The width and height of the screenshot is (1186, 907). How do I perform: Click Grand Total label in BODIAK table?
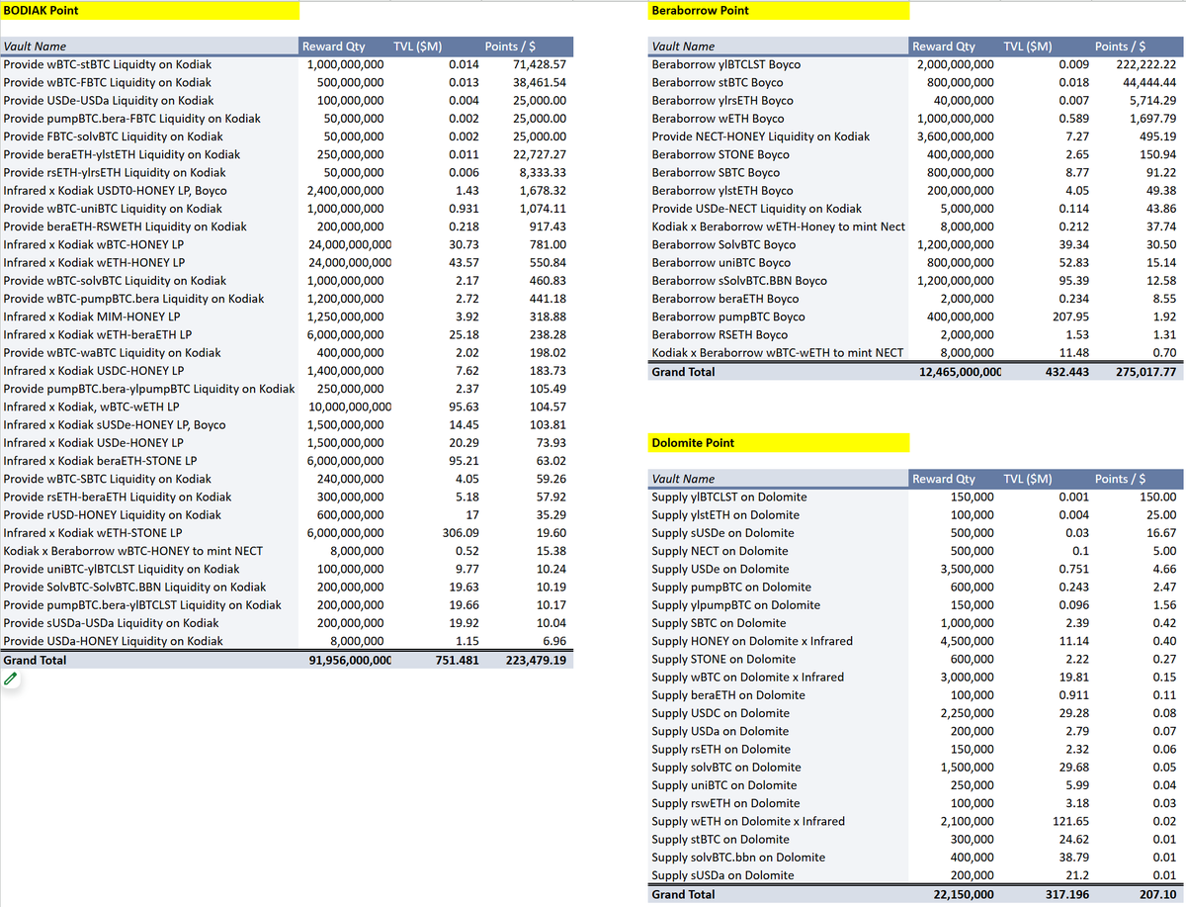35,661
